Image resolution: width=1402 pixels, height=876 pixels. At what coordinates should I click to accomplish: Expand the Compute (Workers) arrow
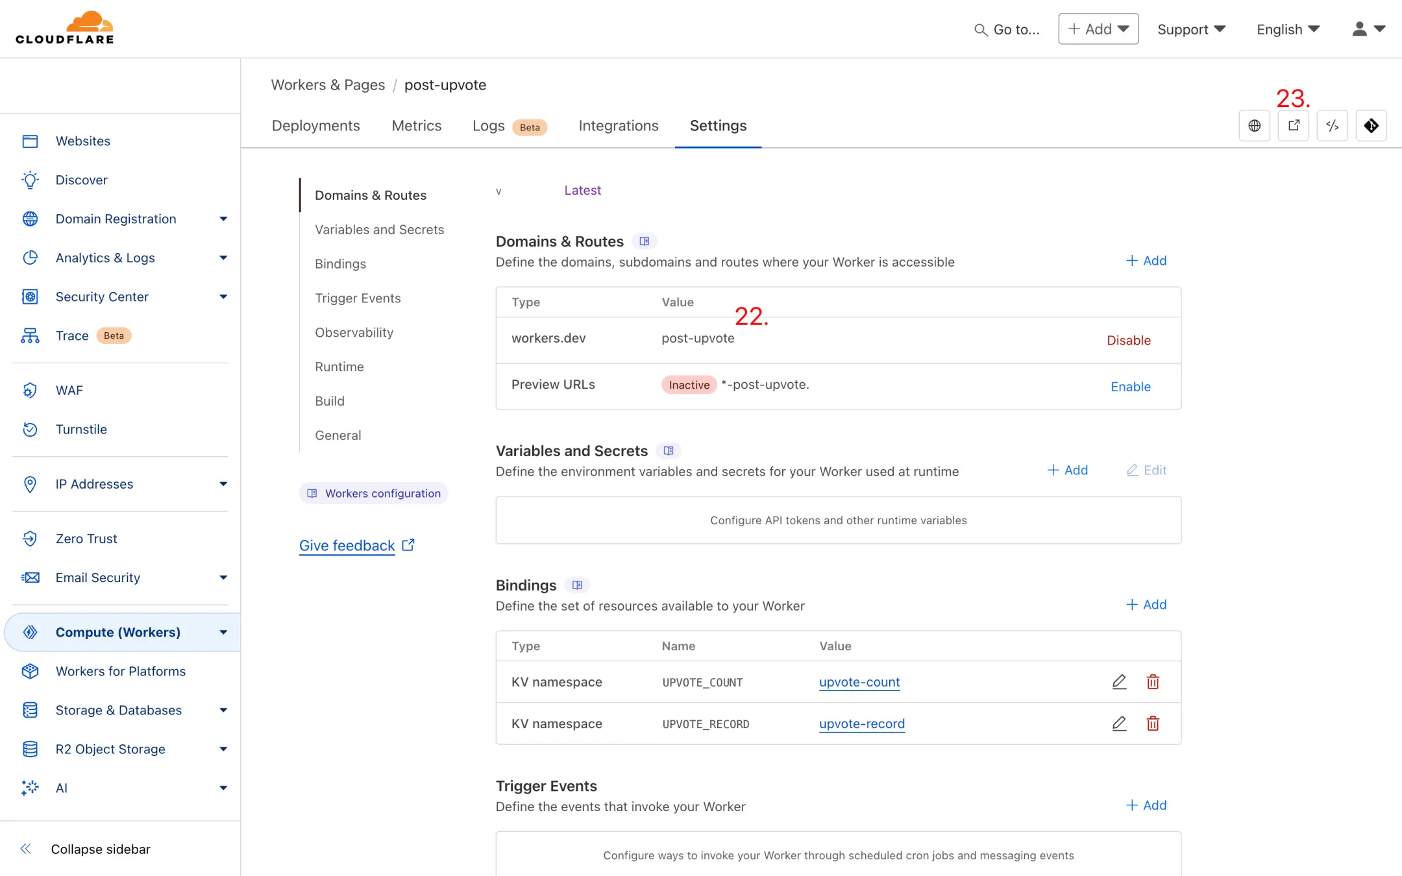pos(223,632)
